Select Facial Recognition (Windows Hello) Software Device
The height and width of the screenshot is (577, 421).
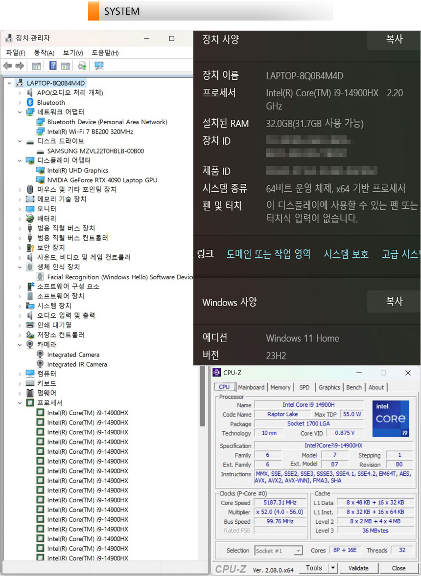120,277
